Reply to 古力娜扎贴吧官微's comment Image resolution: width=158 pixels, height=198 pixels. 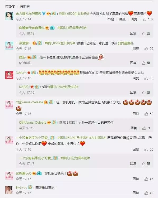click(134, 19)
